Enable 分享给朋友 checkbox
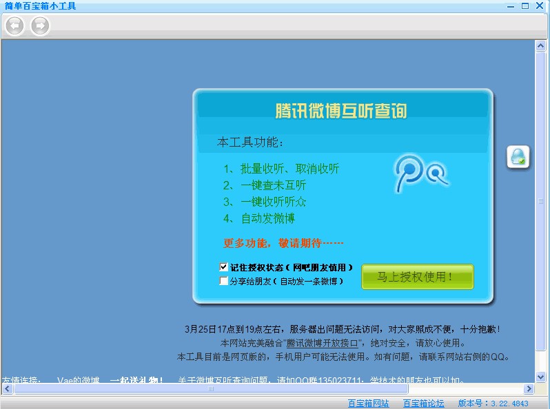Image resolution: width=550 pixels, height=409 pixels. tap(223, 281)
